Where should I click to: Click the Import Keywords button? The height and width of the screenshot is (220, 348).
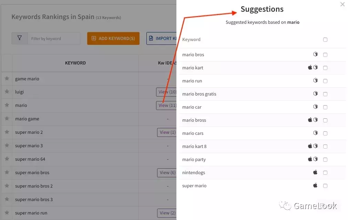point(162,38)
